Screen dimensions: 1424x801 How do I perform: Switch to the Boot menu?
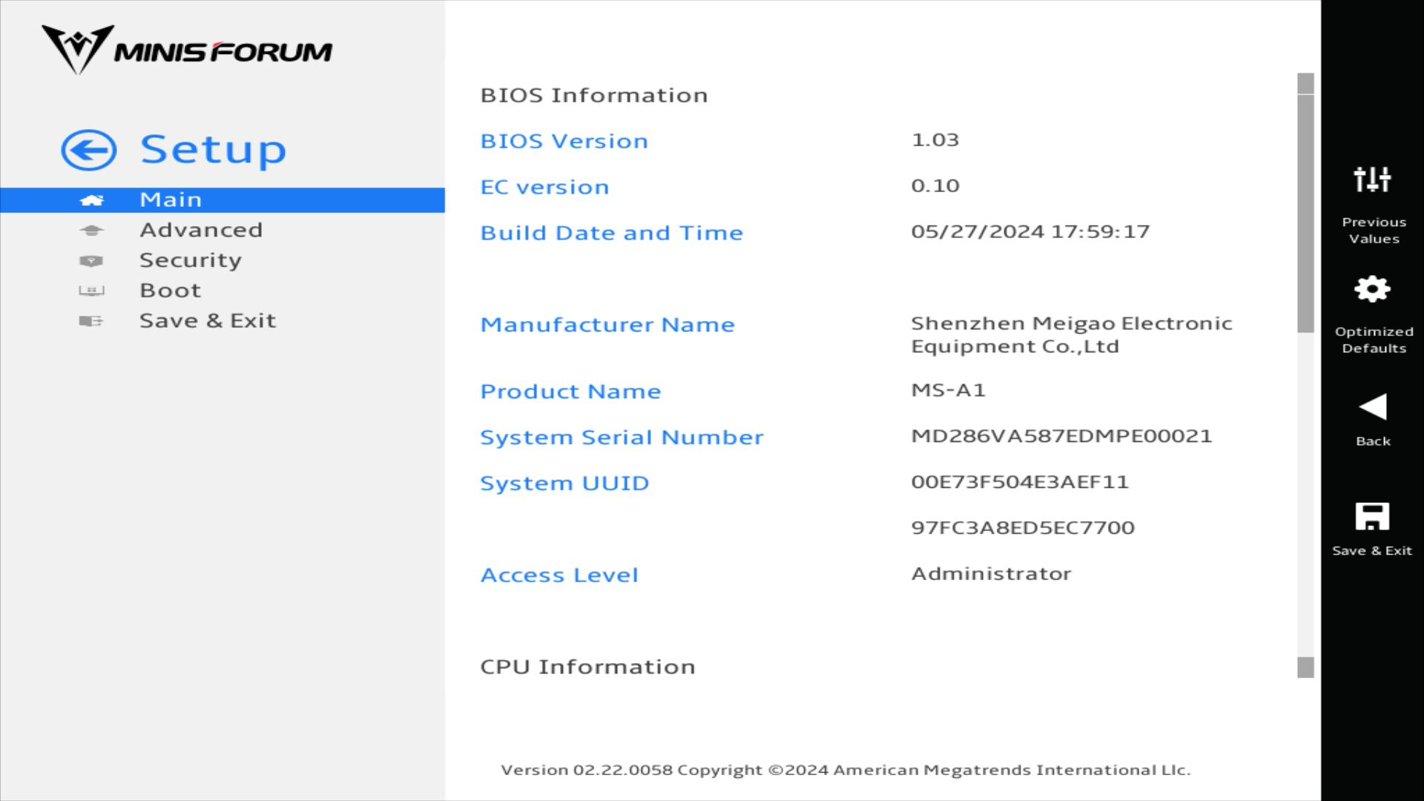(x=171, y=291)
